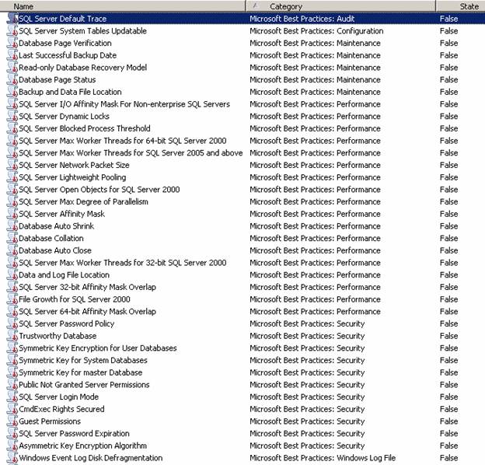Click the Last Successful Backup Date policy icon

pyautogui.click(x=12, y=55)
